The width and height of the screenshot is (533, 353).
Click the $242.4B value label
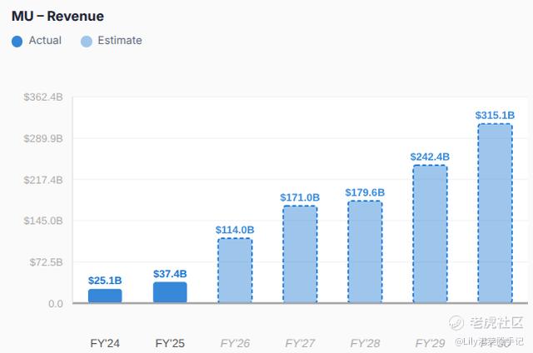pyautogui.click(x=430, y=157)
